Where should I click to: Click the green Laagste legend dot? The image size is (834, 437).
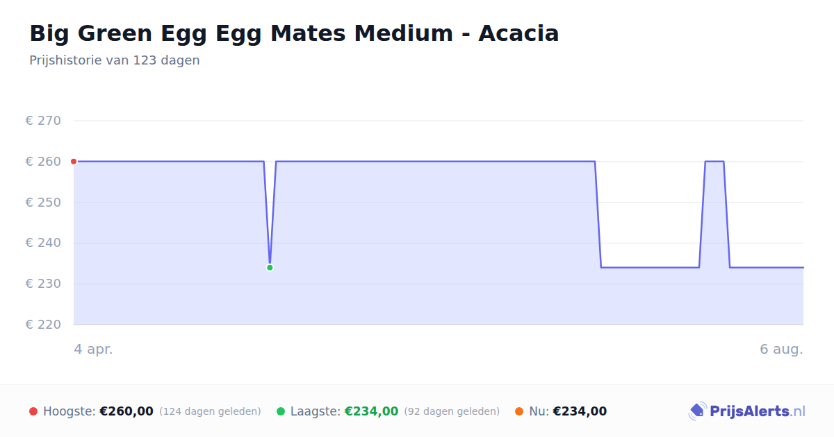click(281, 411)
